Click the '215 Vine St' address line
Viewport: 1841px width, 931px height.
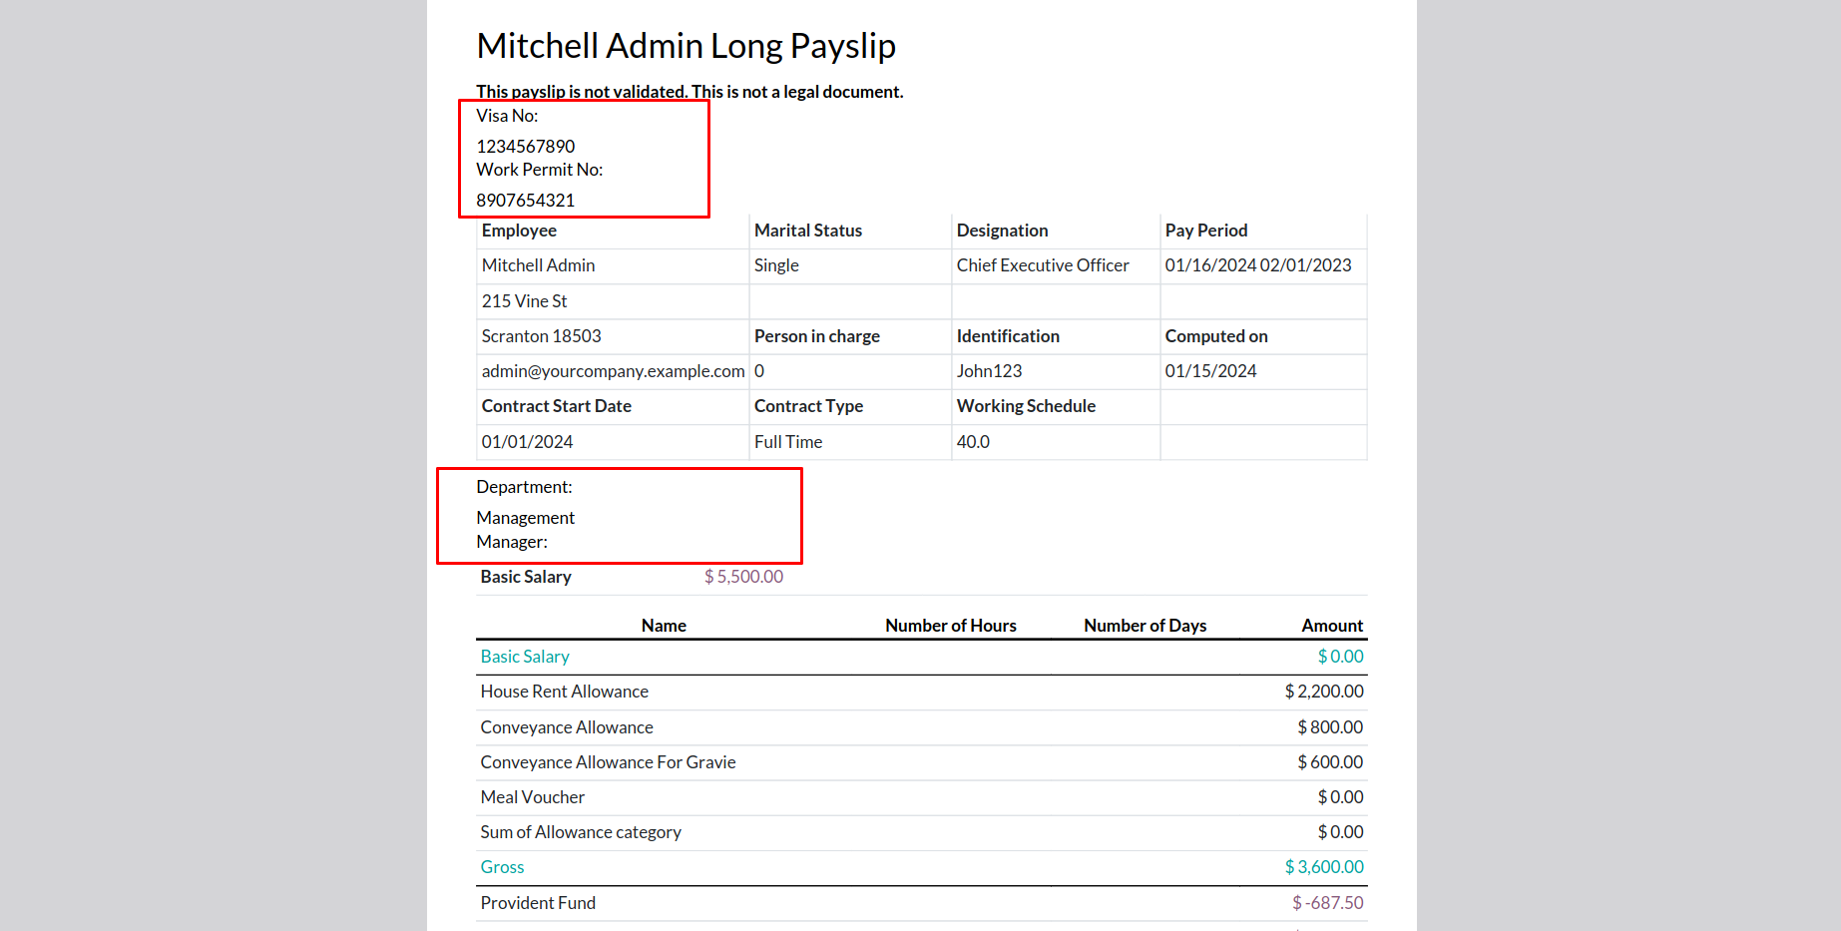[524, 301]
